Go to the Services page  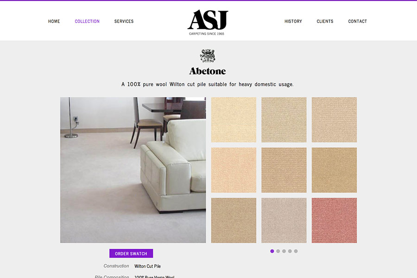click(x=124, y=21)
